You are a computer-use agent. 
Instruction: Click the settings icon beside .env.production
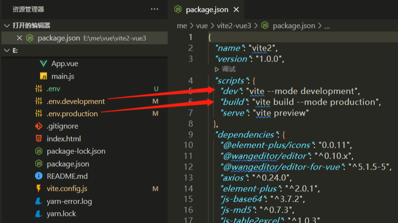[x=39, y=114]
